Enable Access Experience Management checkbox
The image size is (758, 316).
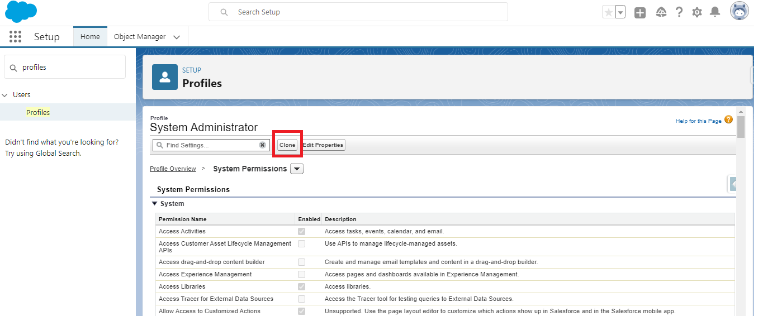[x=302, y=274]
